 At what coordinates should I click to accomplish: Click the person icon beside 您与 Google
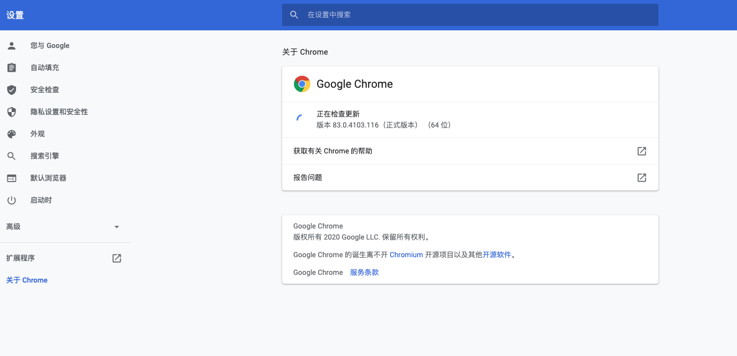click(x=12, y=45)
